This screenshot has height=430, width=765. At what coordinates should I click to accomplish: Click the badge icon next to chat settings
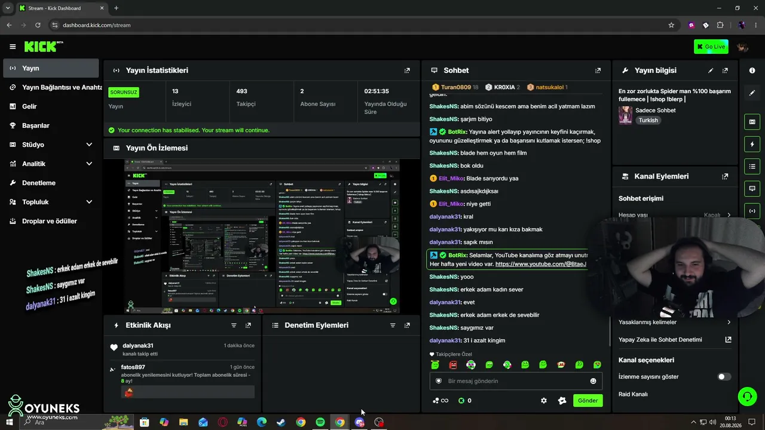[x=562, y=401]
